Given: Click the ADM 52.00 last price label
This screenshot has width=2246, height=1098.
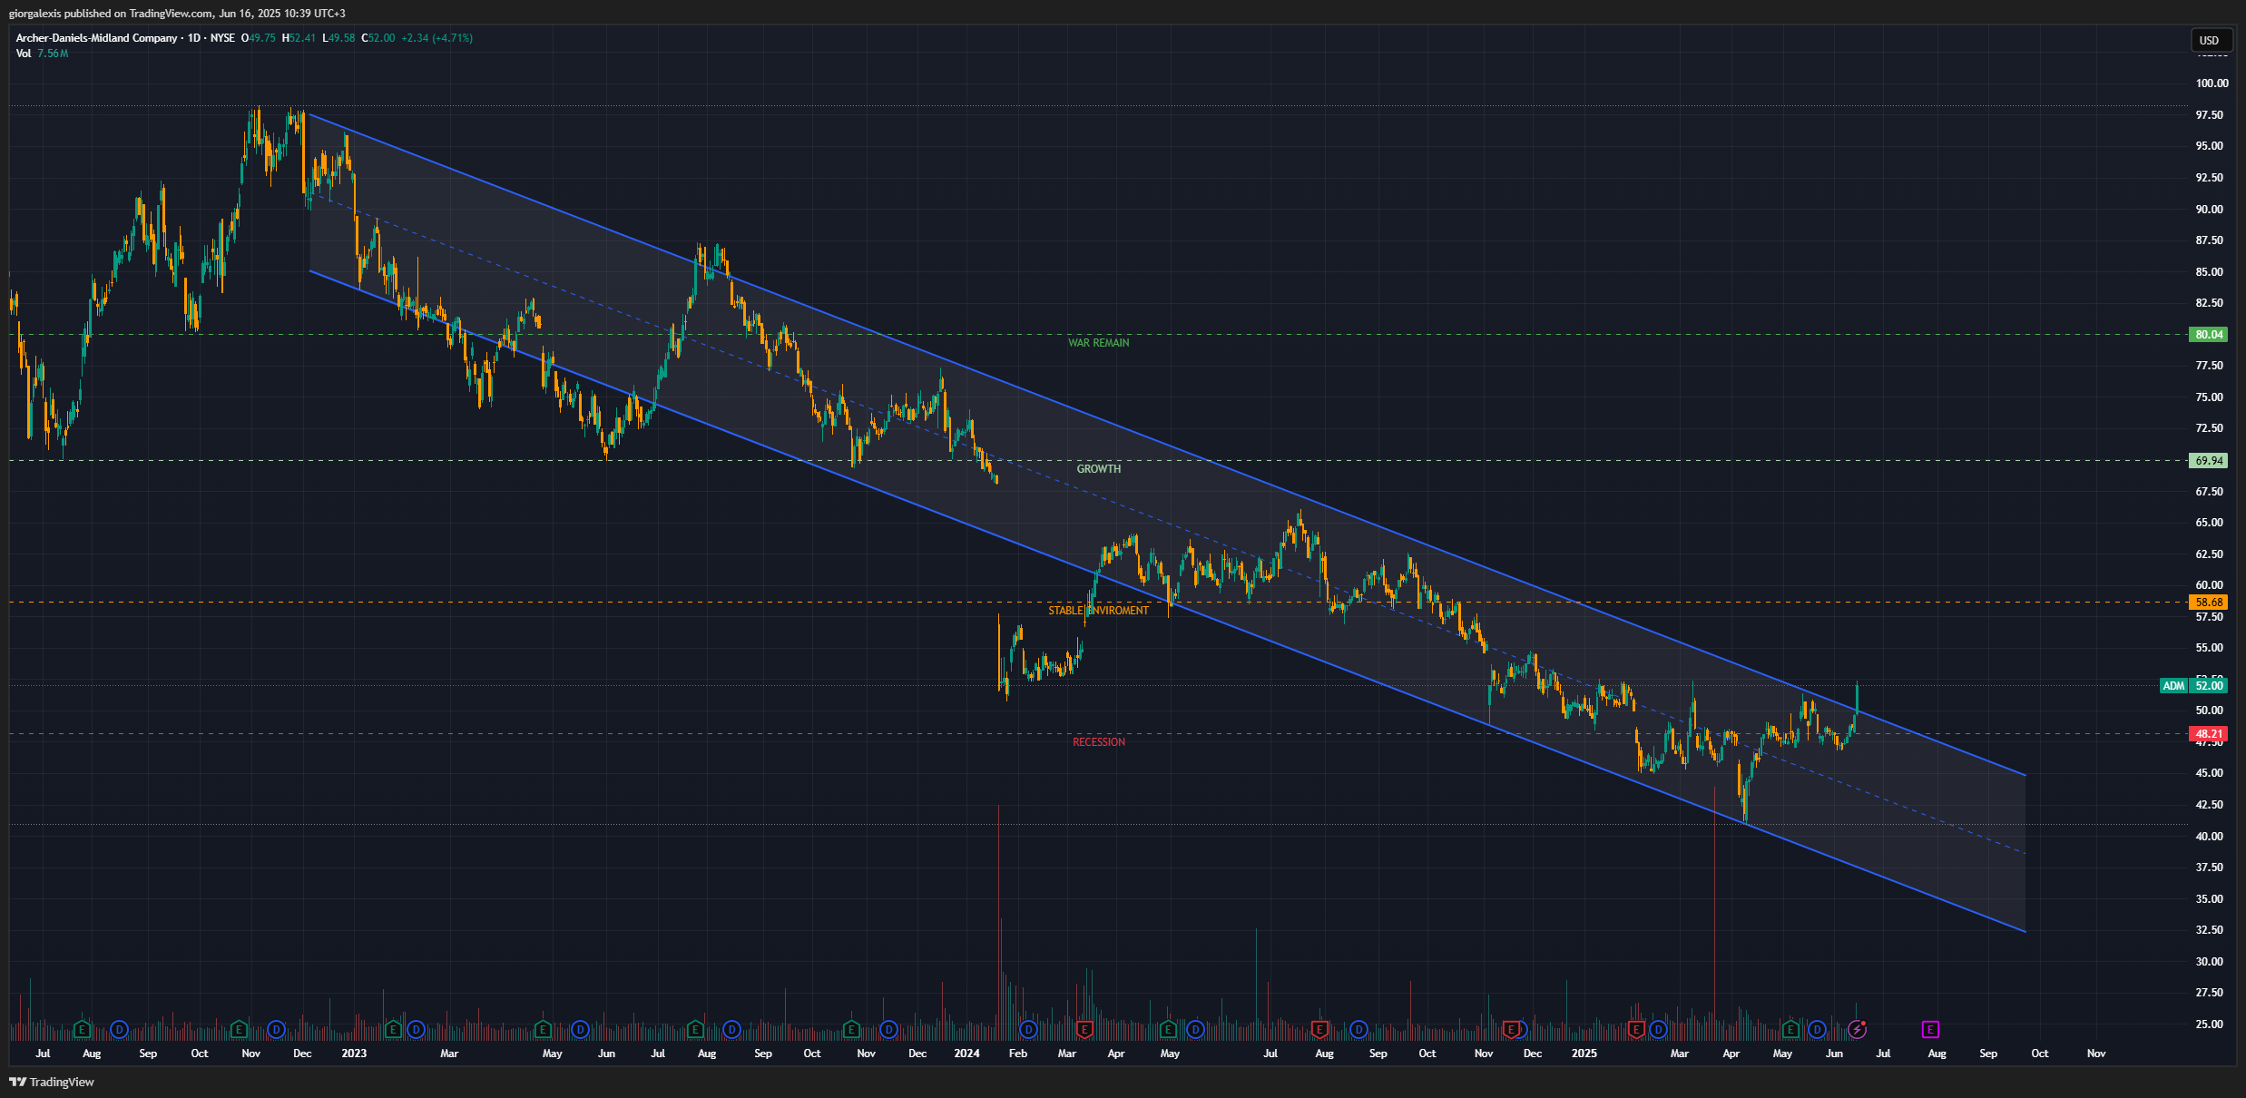Looking at the screenshot, I should 2193,686.
